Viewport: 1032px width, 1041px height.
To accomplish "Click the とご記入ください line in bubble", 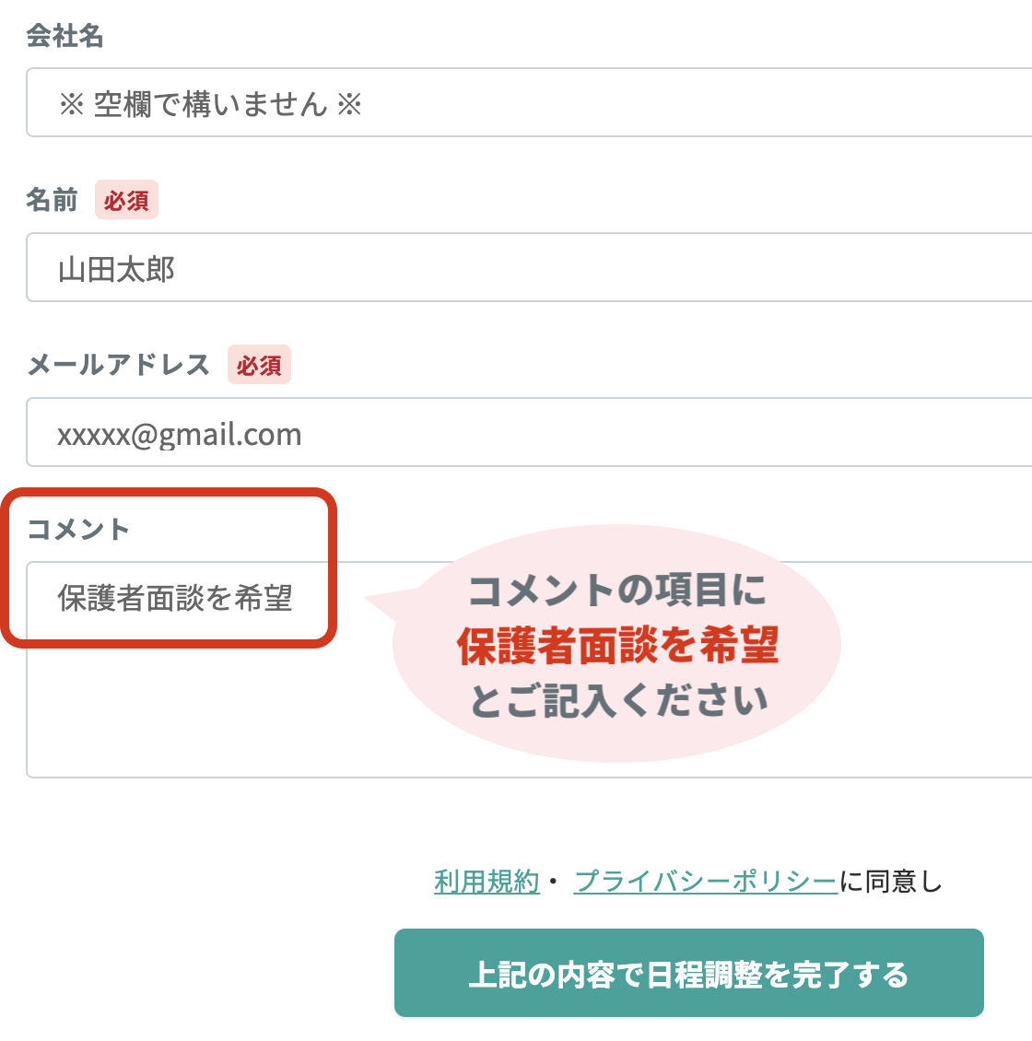I will pos(618,701).
